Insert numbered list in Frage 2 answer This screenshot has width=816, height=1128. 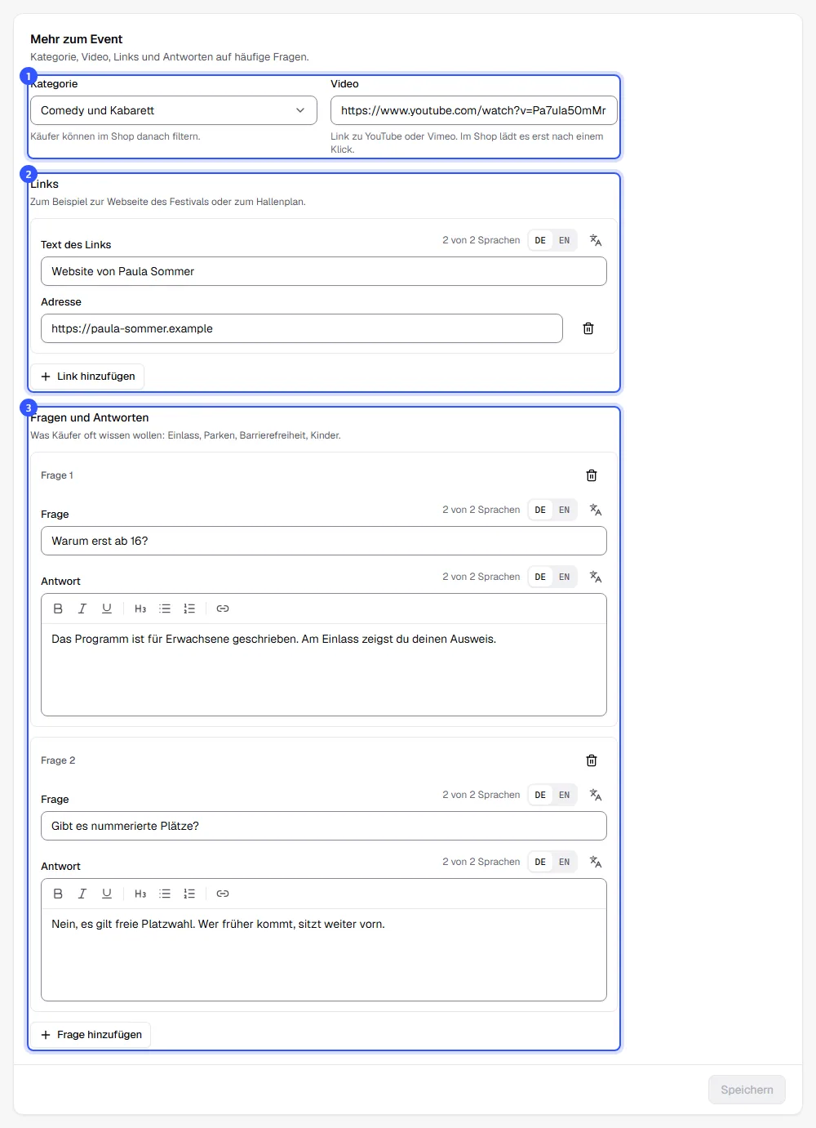189,894
